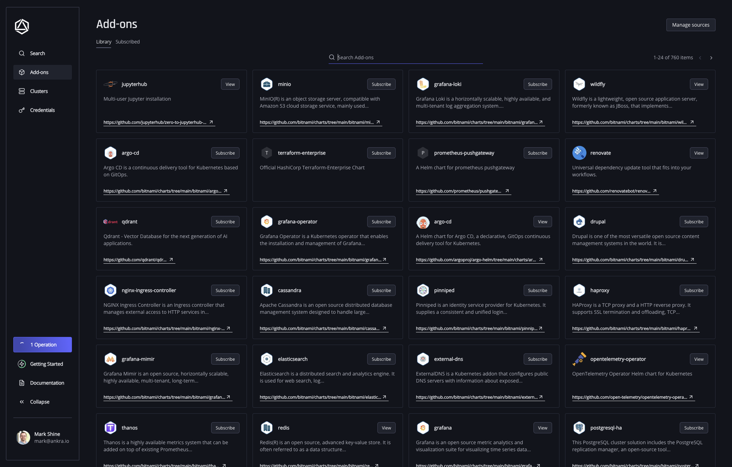Click the thanos logo icon
732x467 pixels.
click(110, 428)
